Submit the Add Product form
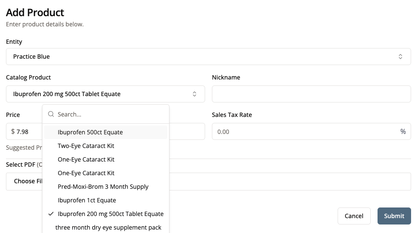The height and width of the screenshot is (233, 420). pyautogui.click(x=394, y=216)
